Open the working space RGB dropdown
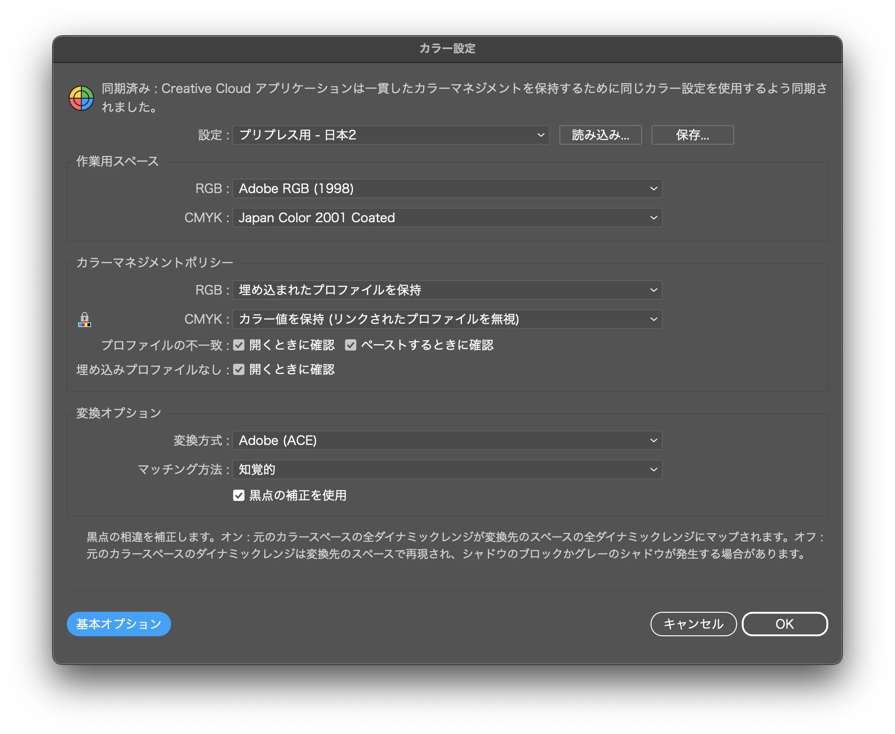 pyautogui.click(x=447, y=188)
